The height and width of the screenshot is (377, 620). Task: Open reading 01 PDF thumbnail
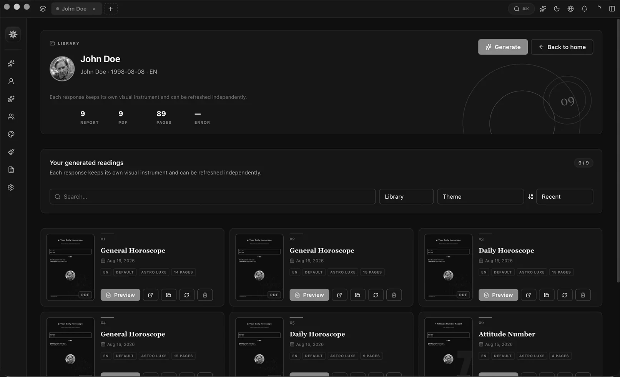(70, 267)
